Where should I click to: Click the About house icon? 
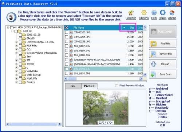[172, 13]
